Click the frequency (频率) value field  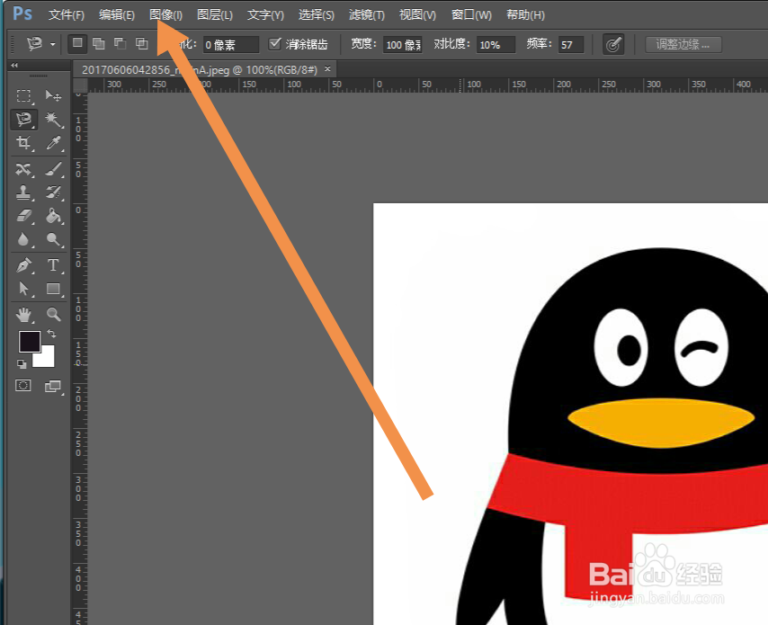pyautogui.click(x=571, y=45)
